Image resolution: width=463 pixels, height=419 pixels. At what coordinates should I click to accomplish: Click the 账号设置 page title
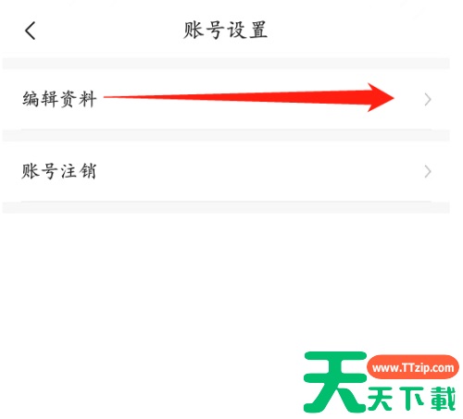tap(225, 31)
